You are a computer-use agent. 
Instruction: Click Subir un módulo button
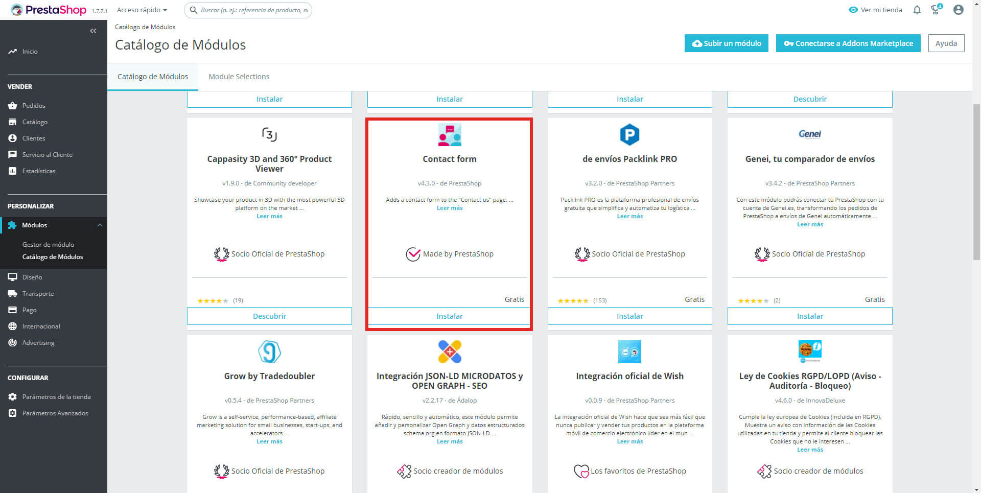pyautogui.click(x=727, y=43)
